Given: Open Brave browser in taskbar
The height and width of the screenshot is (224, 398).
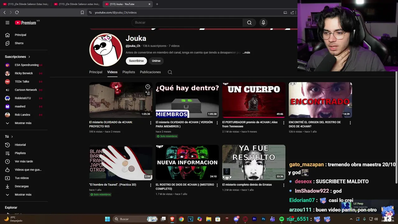Looking at the screenshot, I should point(172,219).
